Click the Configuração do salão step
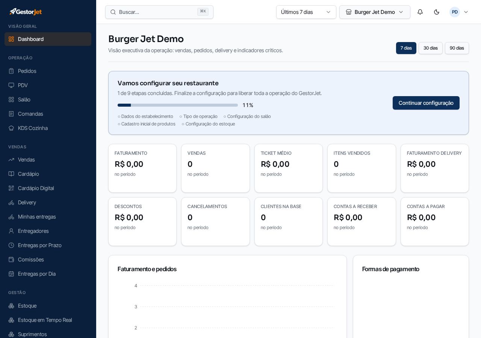This screenshot has height=338, width=481. coord(247,116)
